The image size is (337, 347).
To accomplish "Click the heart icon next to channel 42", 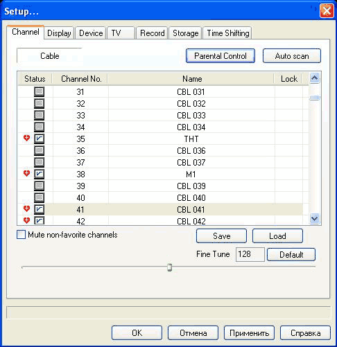I will [x=27, y=220].
